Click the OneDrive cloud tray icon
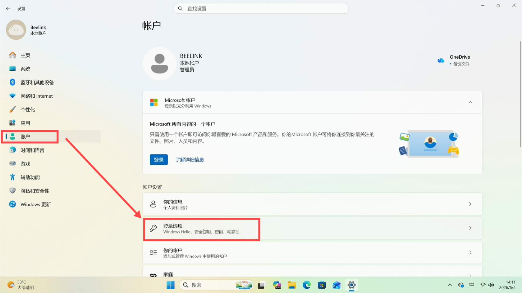Image resolution: width=522 pixels, height=293 pixels. pos(461,285)
